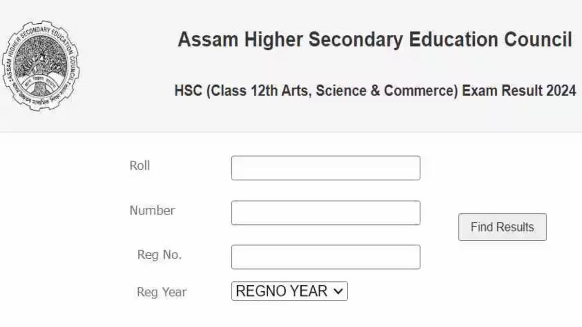
Task: Focus the Reg No. input field
Action: coord(325,257)
